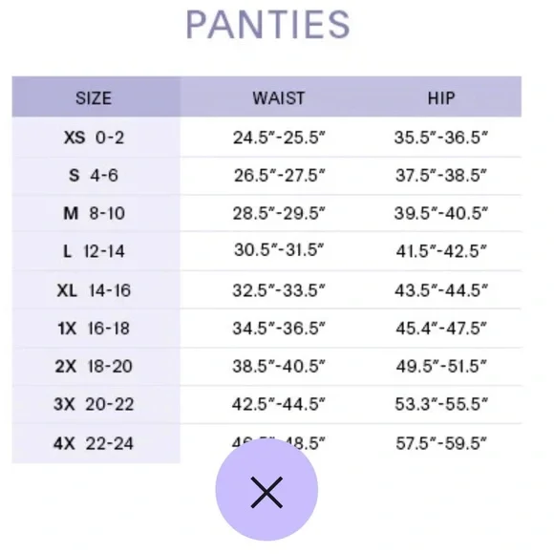This screenshot has width=554, height=554.
Task: Click the XS 0-2 size row
Action: (x=266, y=138)
